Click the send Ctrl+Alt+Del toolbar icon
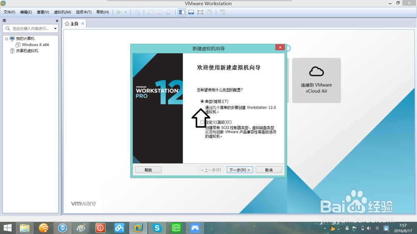The image size is (417, 234). click(137, 12)
